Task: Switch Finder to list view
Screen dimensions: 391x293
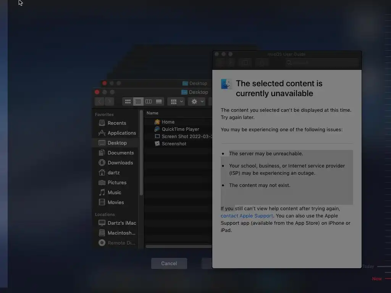Action: tap(138, 101)
